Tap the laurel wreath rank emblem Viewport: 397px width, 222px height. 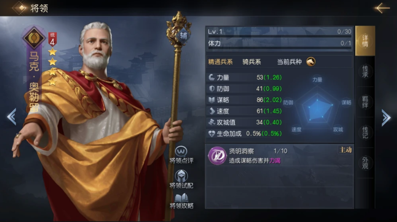(34, 38)
